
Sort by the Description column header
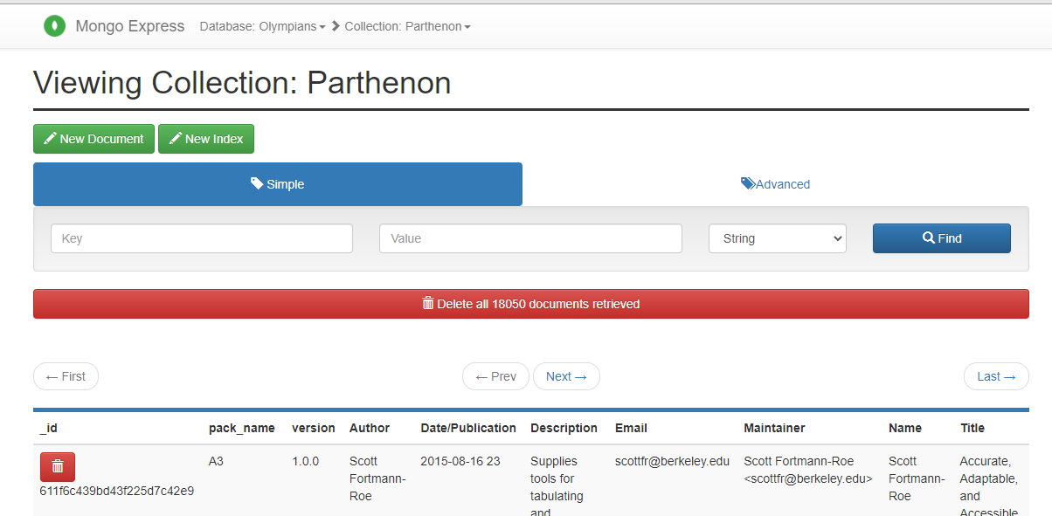(564, 428)
